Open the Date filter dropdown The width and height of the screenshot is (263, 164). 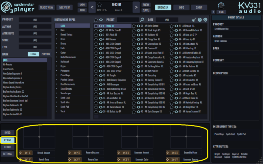coord(171,20)
